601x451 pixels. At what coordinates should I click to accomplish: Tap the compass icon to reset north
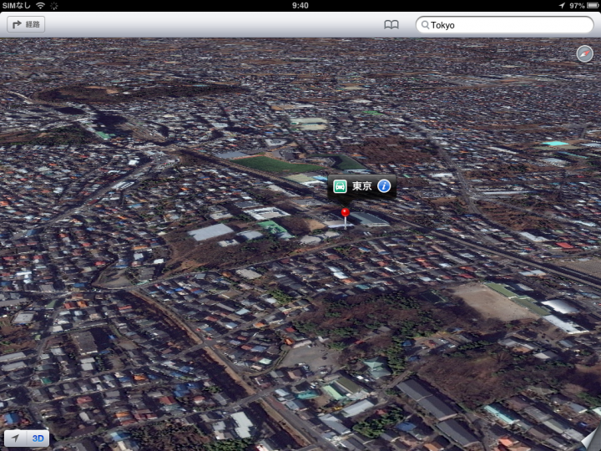point(584,53)
